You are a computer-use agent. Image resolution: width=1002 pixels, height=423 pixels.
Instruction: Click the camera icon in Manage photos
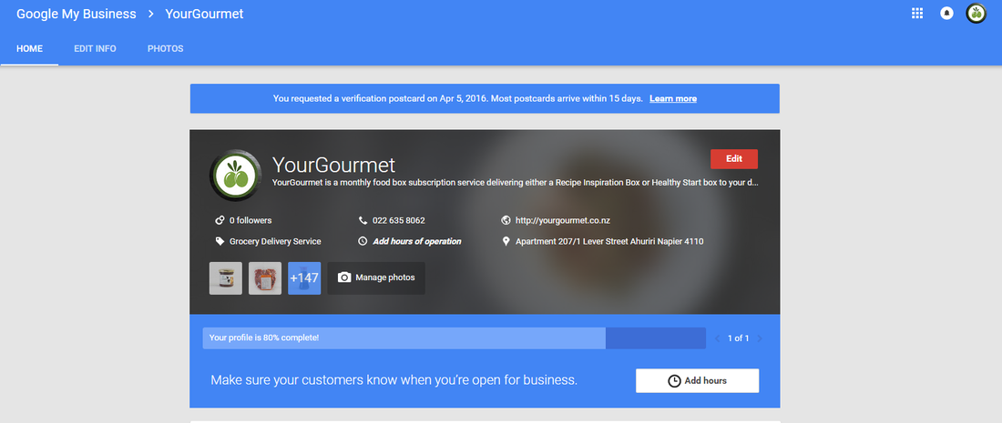click(x=344, y=277)
